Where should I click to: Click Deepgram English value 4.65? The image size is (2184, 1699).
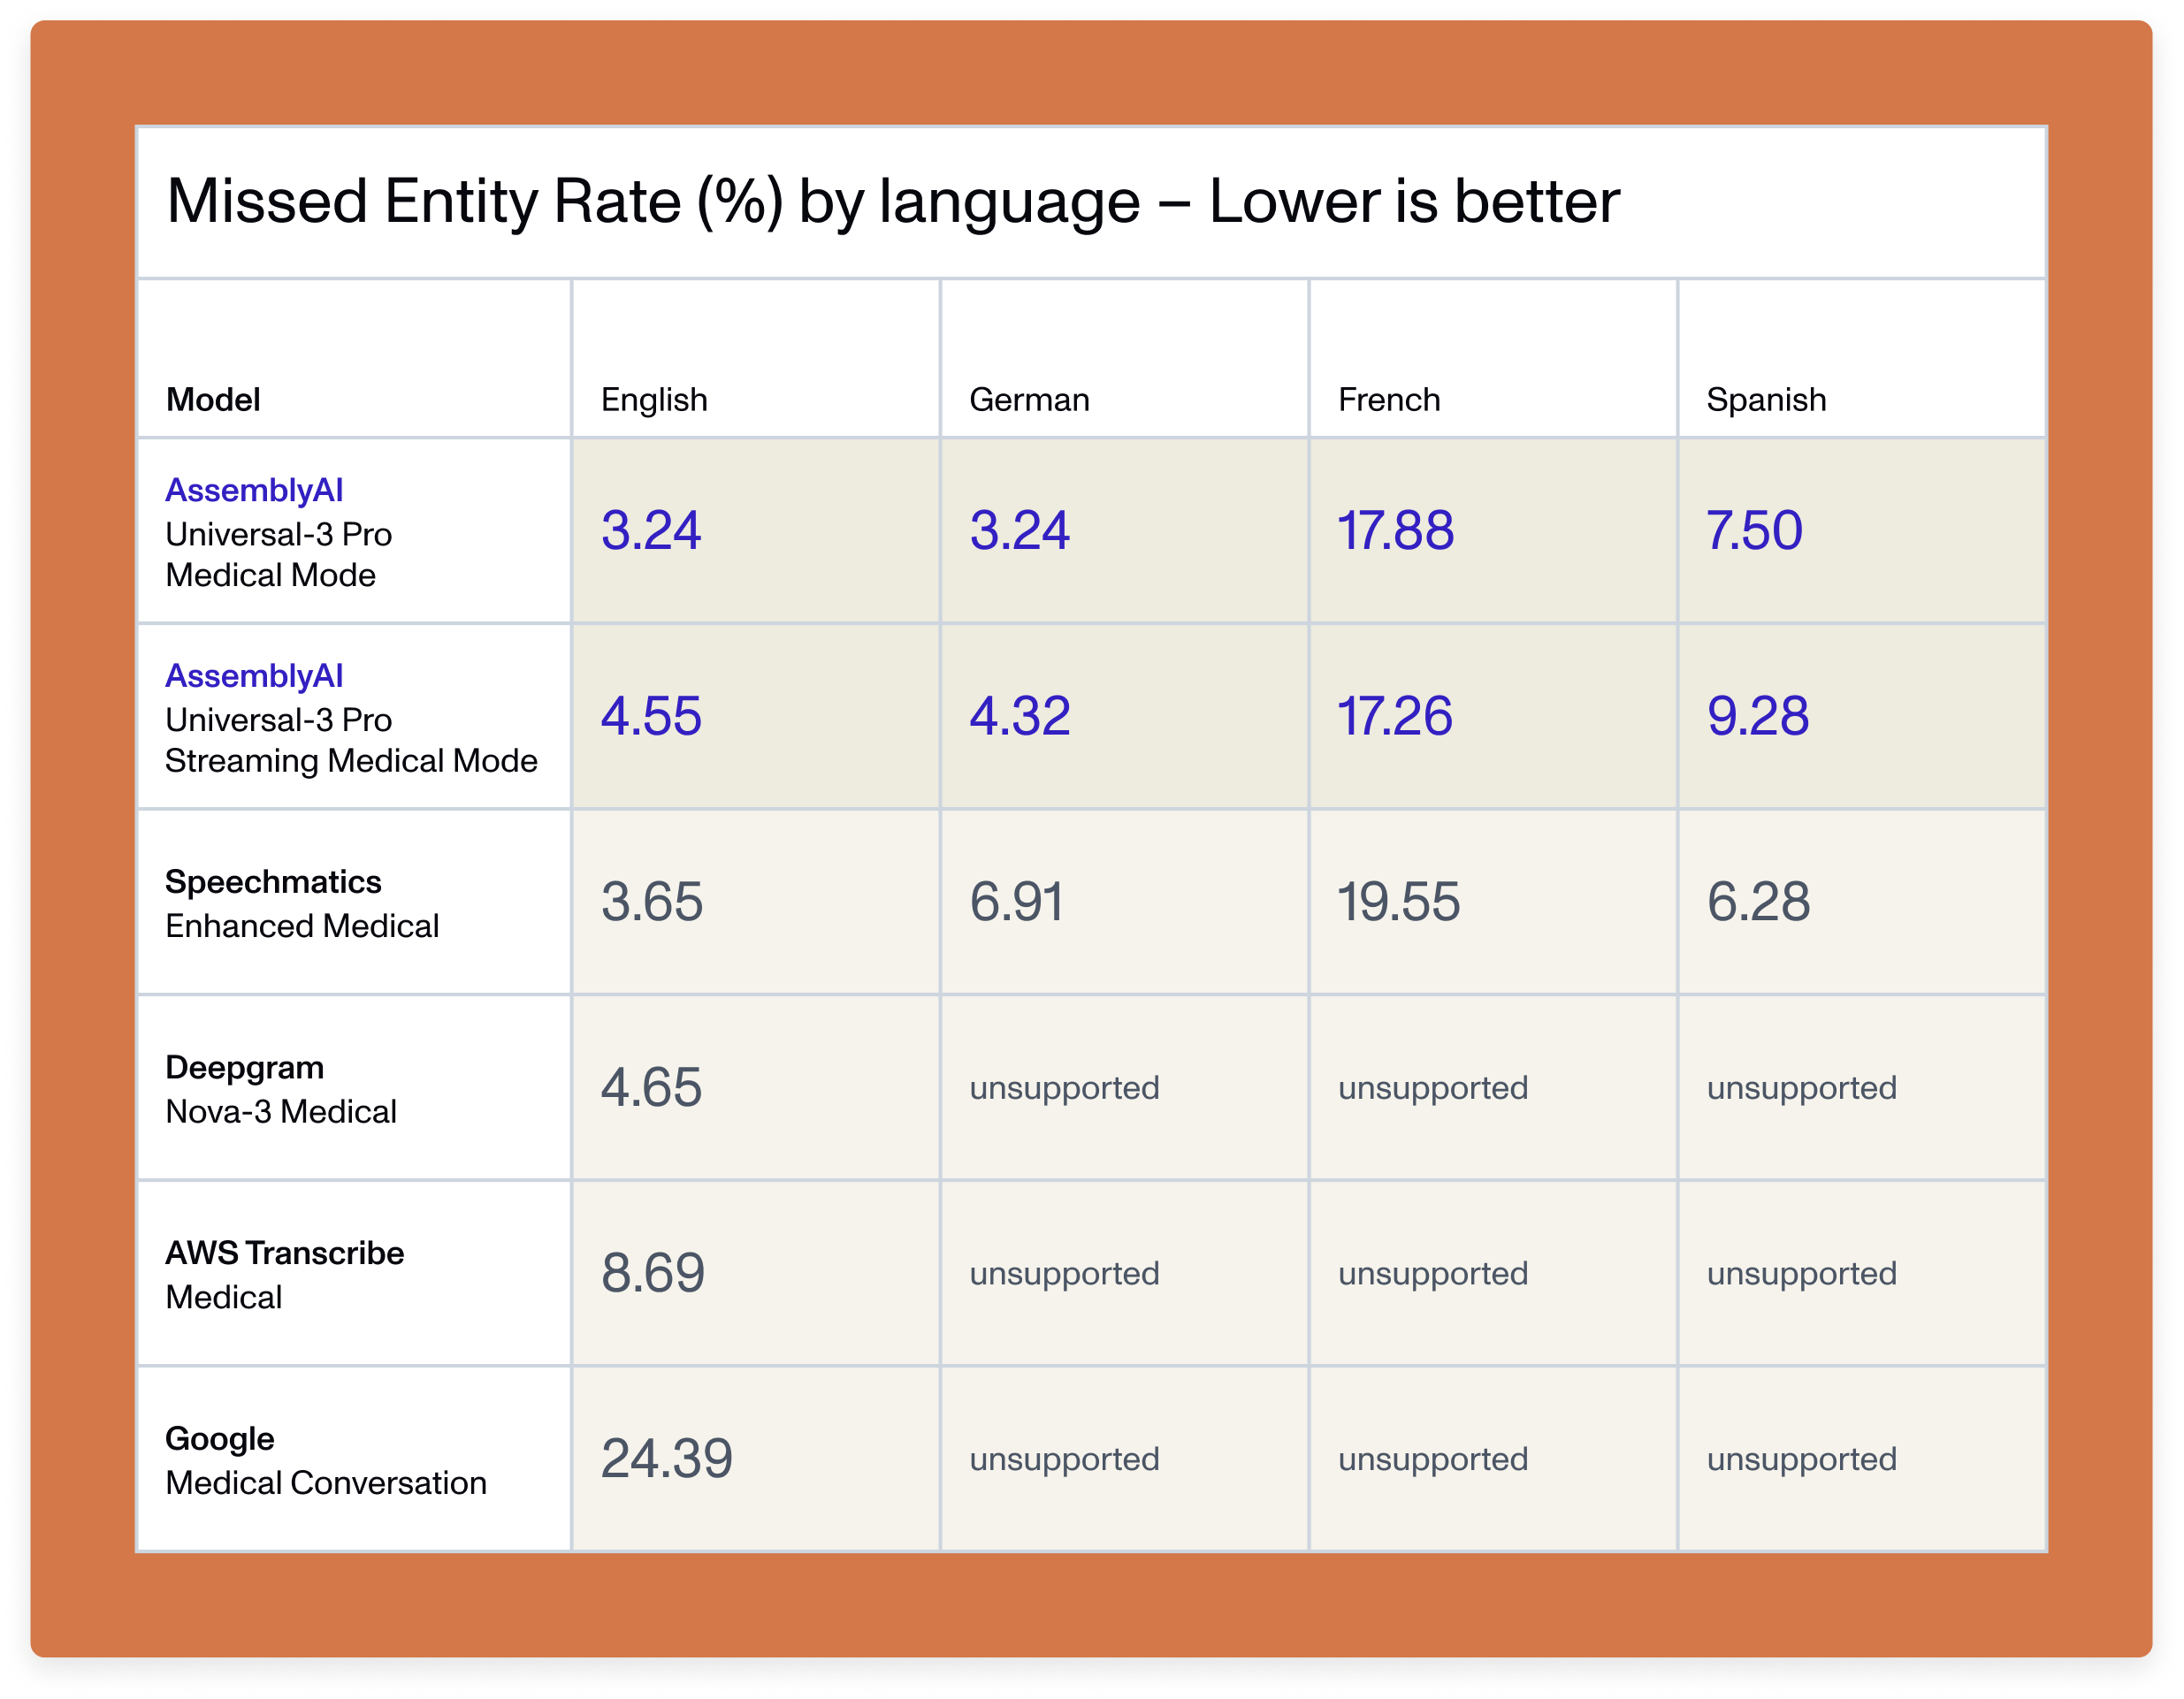pyautogui.click(x=651, y=1087)
